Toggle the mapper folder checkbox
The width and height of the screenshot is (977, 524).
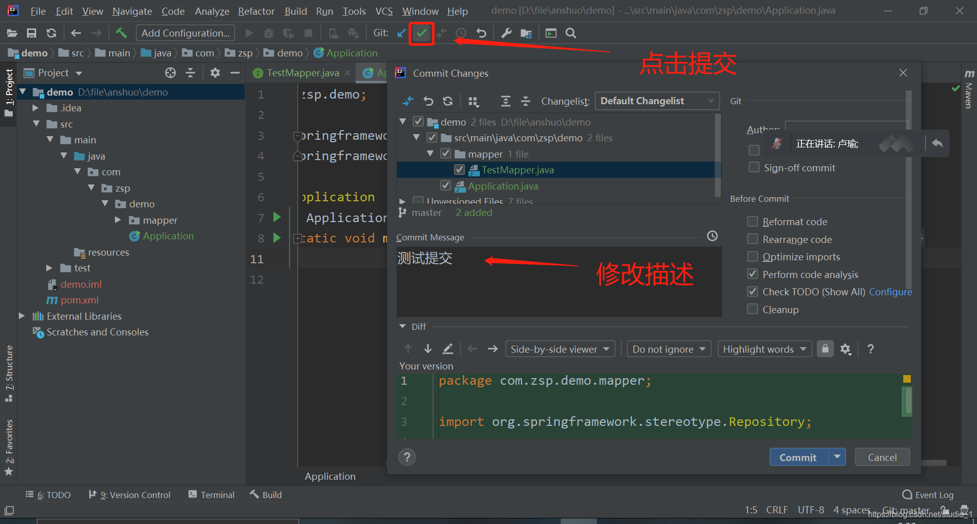point(446,153)
